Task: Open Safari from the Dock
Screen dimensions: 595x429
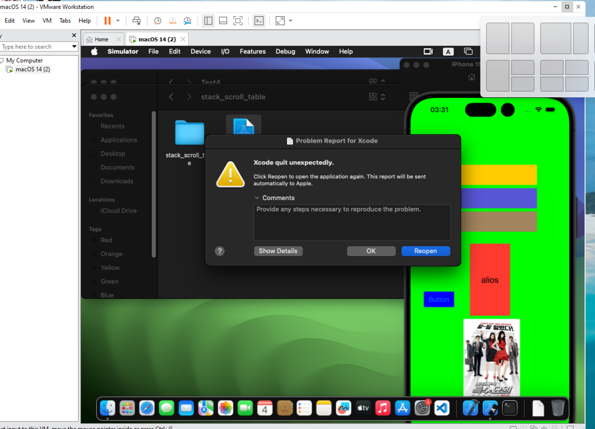Action: (147, 408)
